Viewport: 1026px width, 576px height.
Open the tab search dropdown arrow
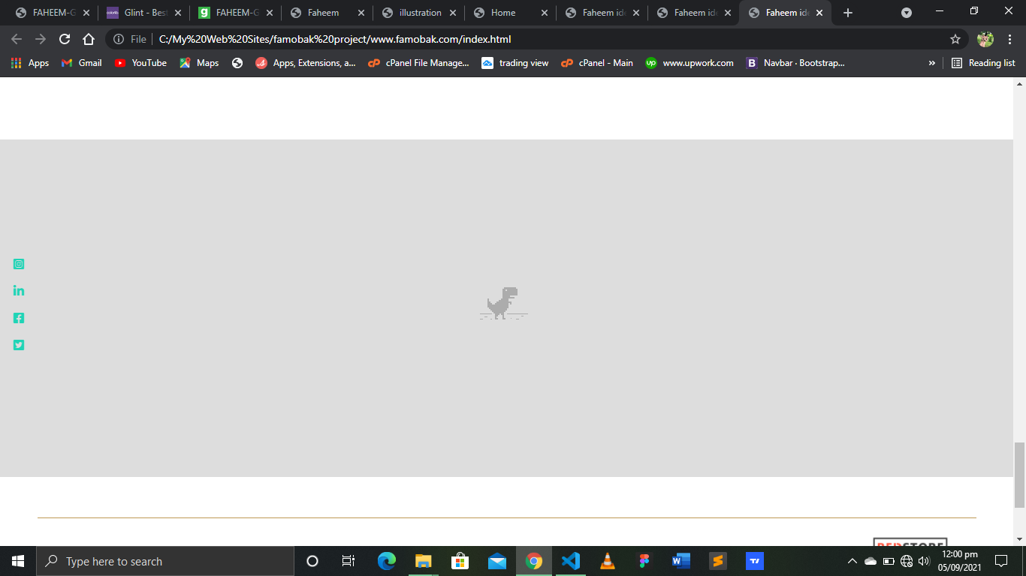click(907, 13)
